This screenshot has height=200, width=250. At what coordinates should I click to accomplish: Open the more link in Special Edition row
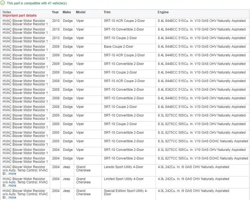[12, 198]
